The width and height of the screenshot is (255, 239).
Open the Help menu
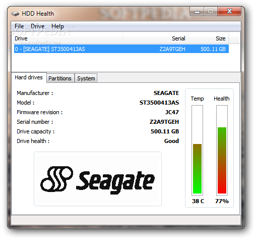tap(57, 26)
